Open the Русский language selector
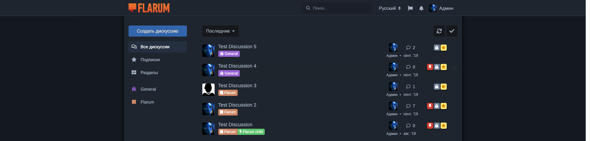Viewport: 590px width, 141px height. 390,8
